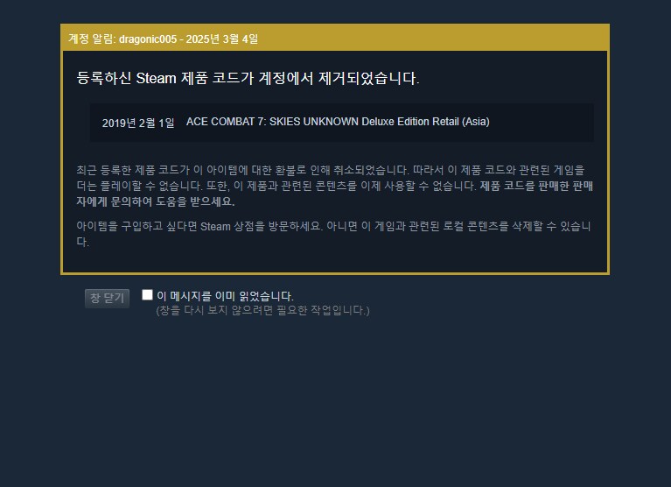
Task: Select ACE COMBAT 7 Deluxe Edition product name
Action: click(338, 122)
